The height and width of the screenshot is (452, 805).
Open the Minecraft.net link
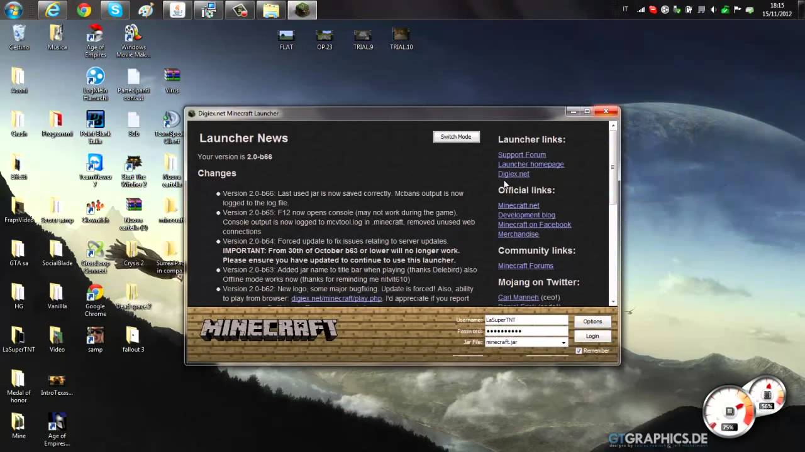click(519, 205)
